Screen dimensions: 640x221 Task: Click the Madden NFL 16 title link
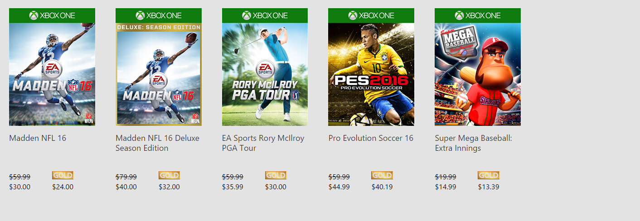click(38, 138)
